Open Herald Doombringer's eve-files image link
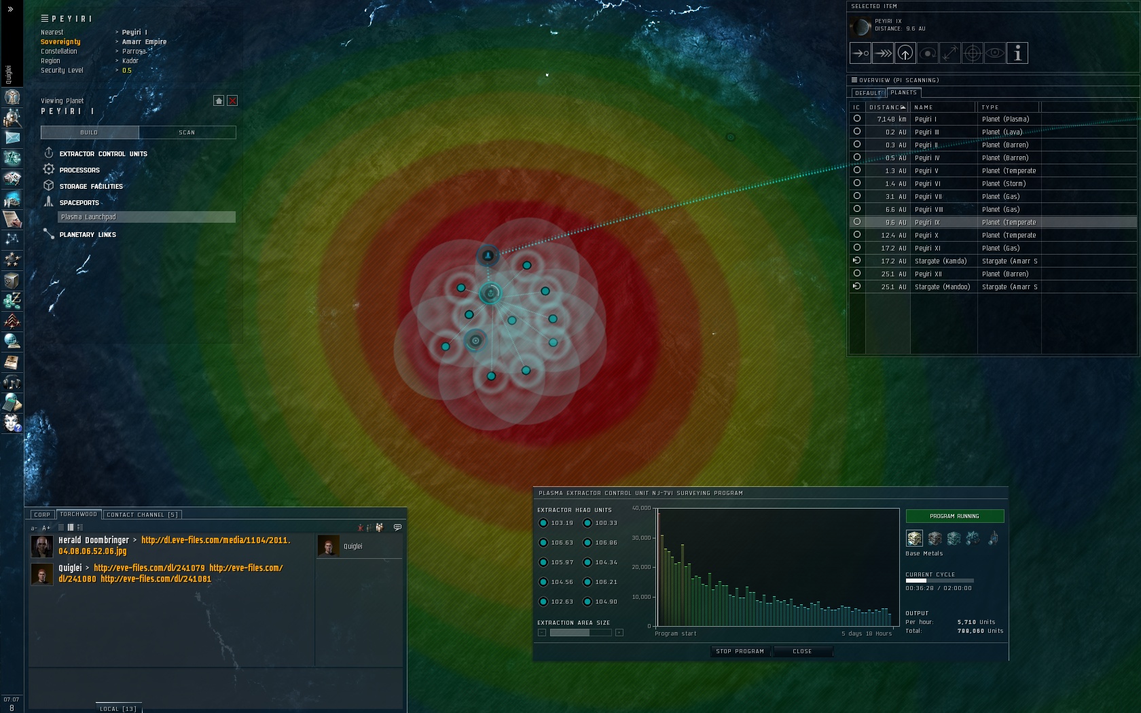Viewport: 1141px width, 713px height. coord(175,546)
